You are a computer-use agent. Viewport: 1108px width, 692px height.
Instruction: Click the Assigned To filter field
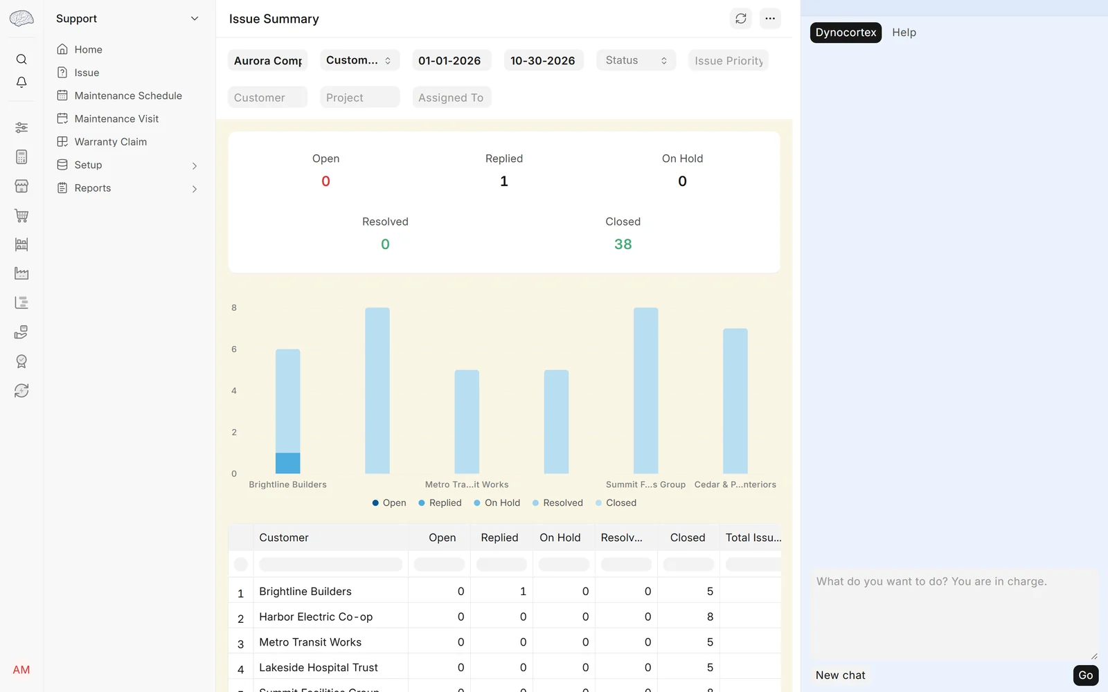(452, 98)
